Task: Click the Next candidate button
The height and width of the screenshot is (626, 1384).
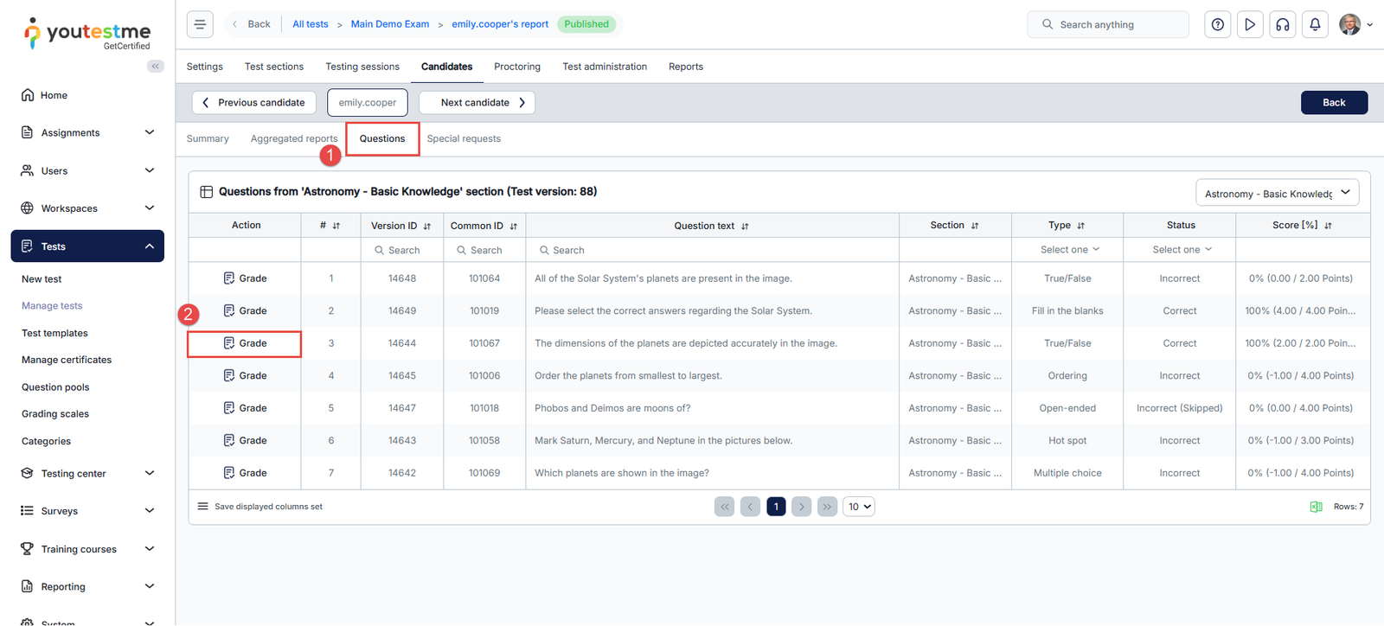Action: point(477,102)
